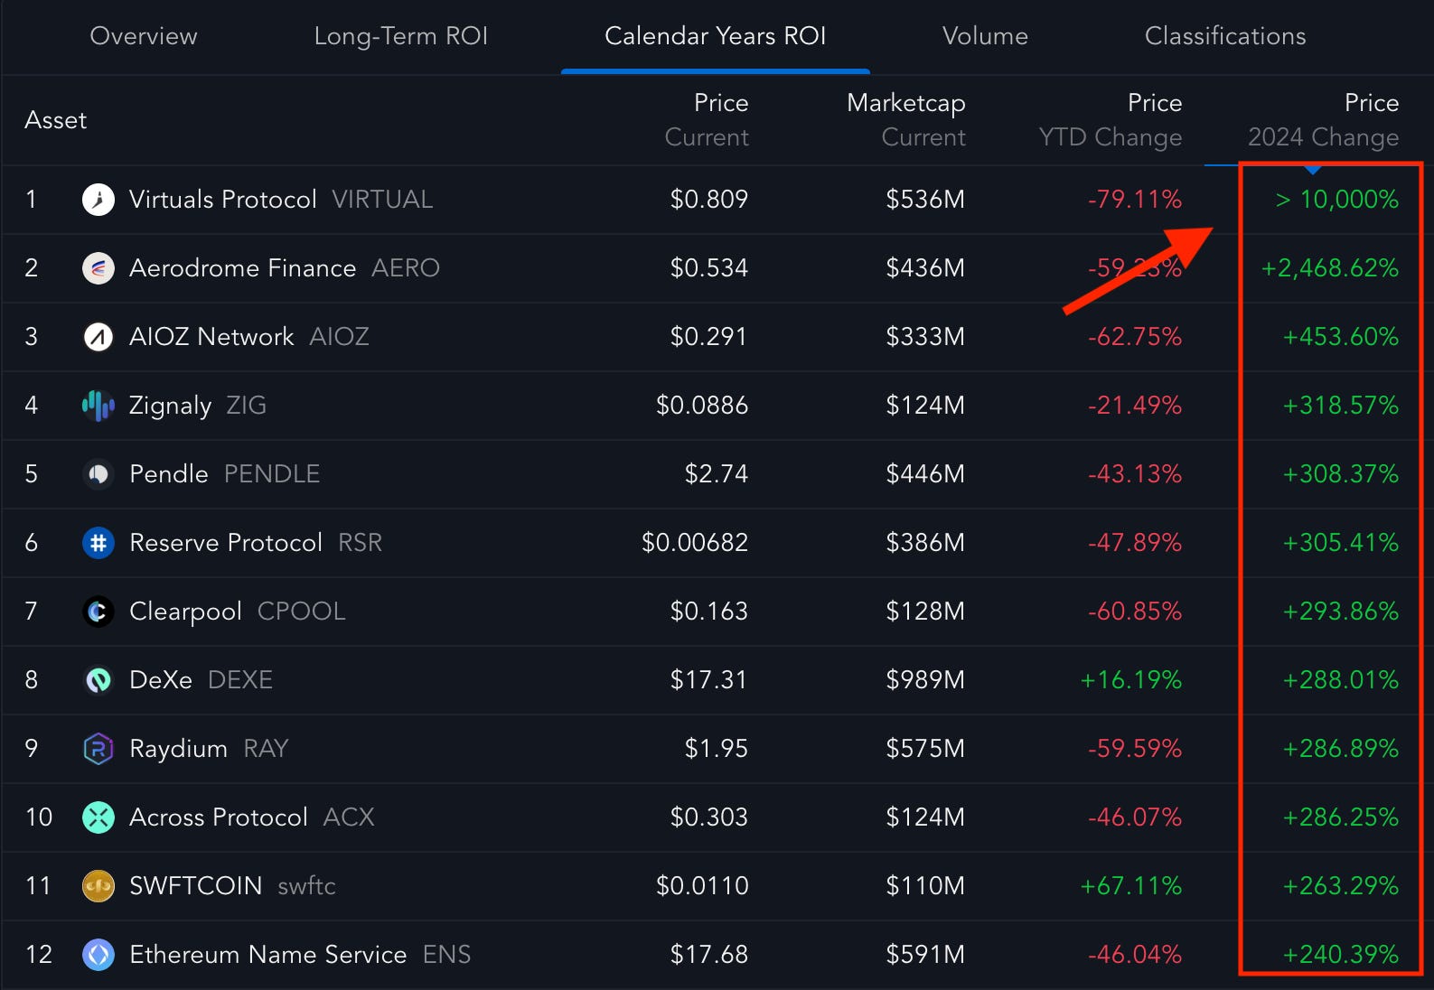Open the Long-Term ROI tab
The height and width of the screenshot is (990, 1434).
tap(401, 36)
